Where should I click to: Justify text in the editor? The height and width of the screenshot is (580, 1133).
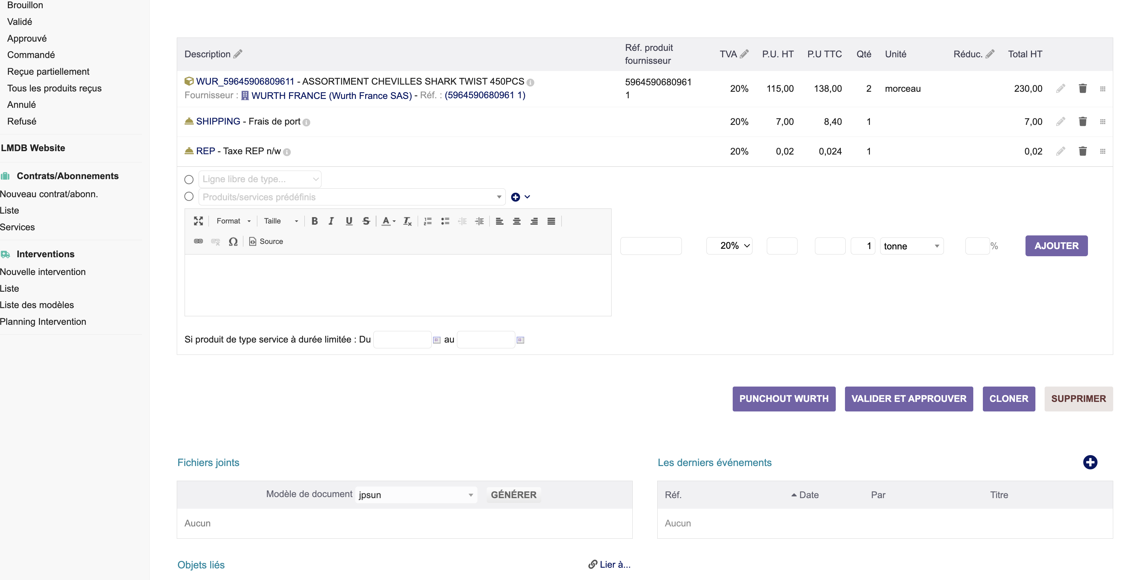click(x=551, y=221)
